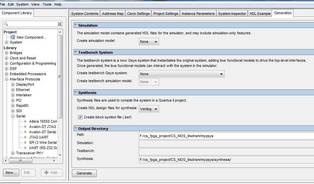Image resolution: width=314 pixels, height=184 pixels.
Task: Expand the Clock and Reset category
Action: [x=6, y=58]
